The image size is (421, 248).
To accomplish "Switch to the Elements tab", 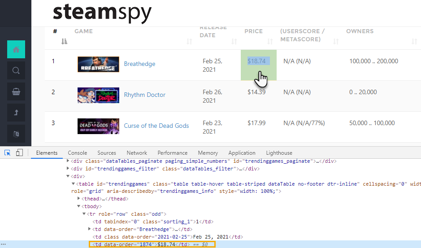I will pyautogui.click(x=47, y=153).
